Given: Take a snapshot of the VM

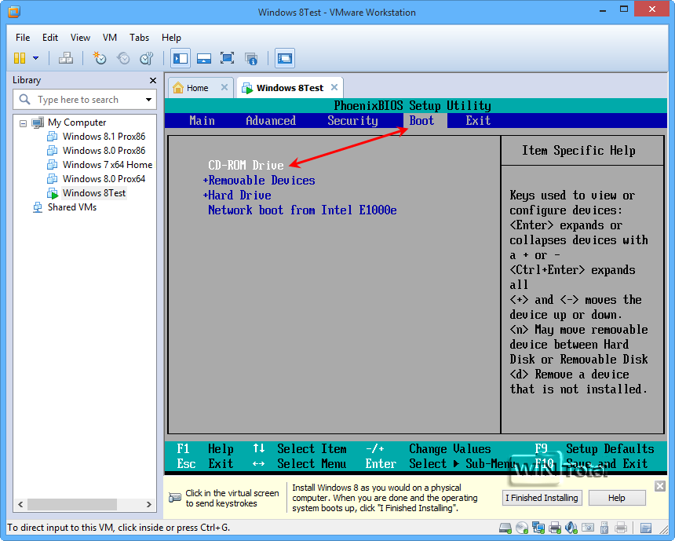Looking at the screenshot, I should coord(100,58).
